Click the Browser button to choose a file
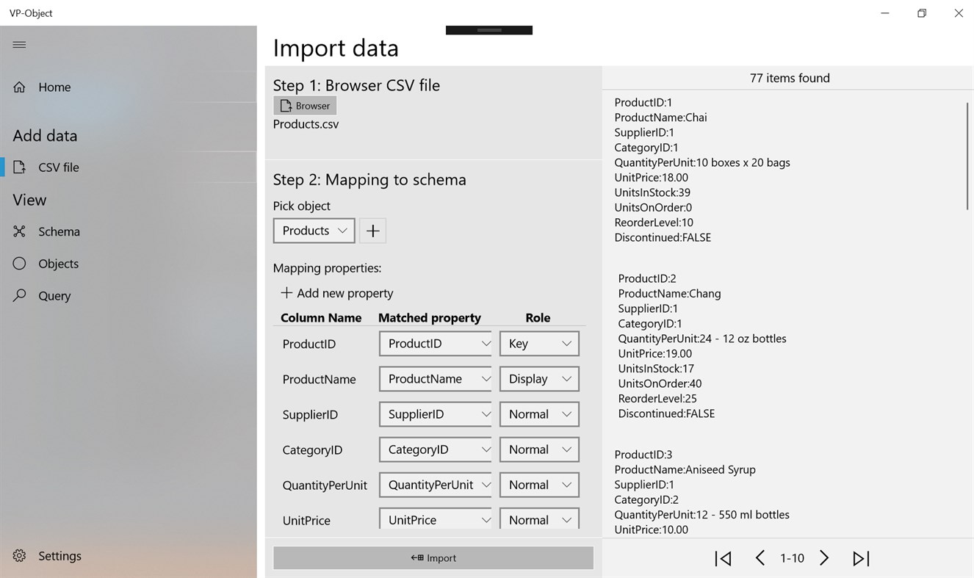Screen dimensions: 974x578 pyautogui.click(x=305, y=106)
